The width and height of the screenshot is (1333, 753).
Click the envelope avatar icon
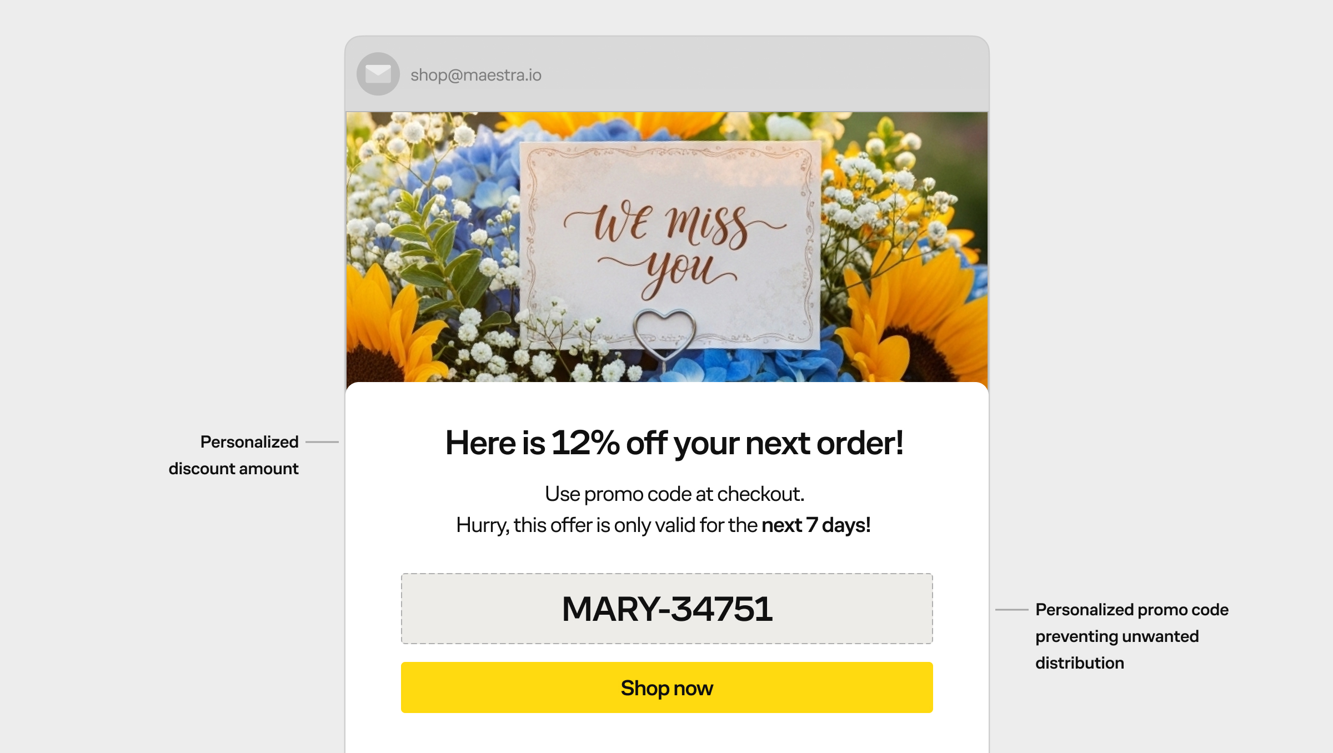(x=378, y=74)
